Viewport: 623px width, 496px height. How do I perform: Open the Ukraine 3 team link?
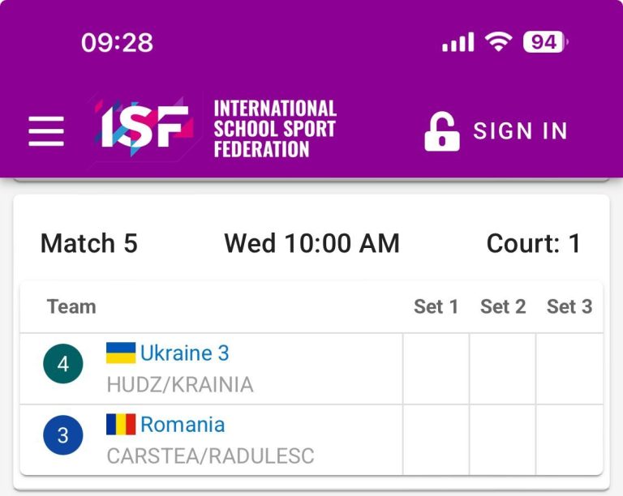point(185,353)
